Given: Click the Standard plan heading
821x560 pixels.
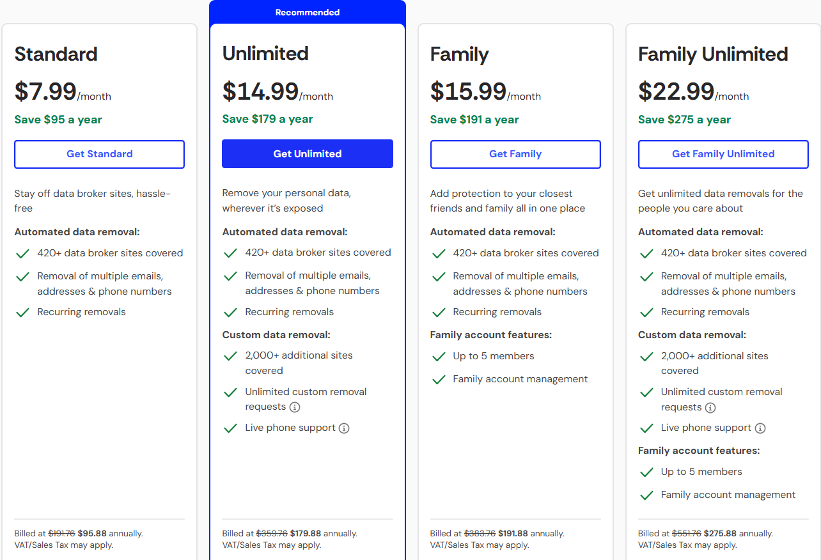Looking at the screenshot, I should 56,54.
